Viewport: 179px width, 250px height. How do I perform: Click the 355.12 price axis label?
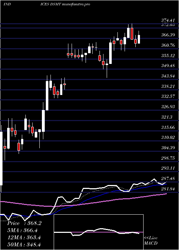tap(168, 55)
